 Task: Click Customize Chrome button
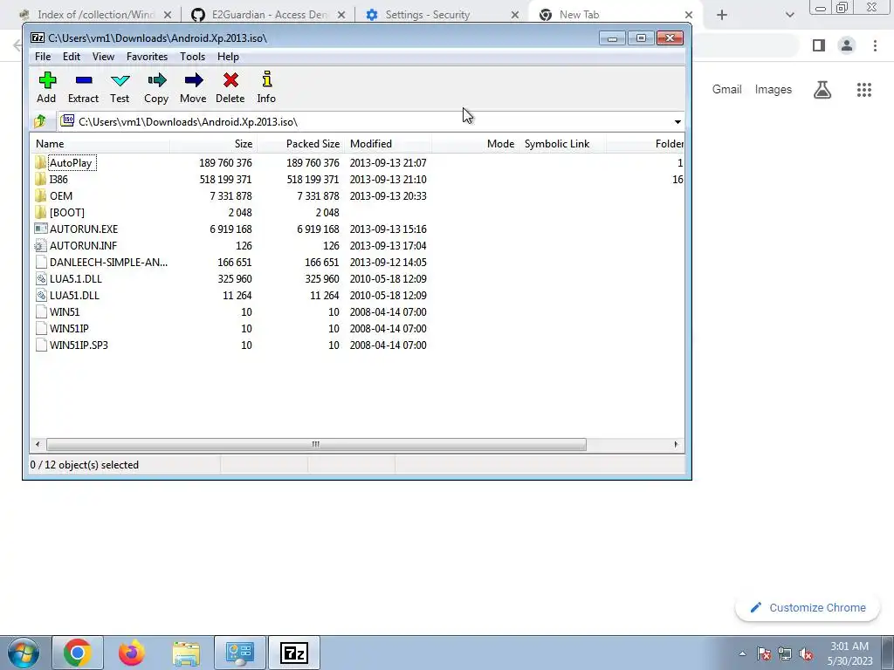tap(808, 608)
